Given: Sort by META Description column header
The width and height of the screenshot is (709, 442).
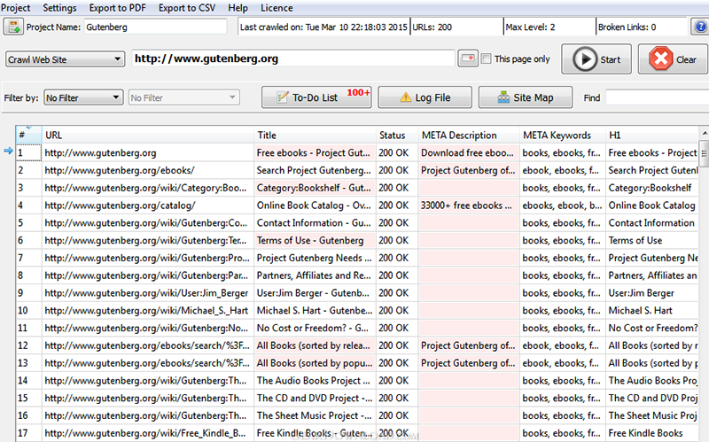Looking at the screenshot, I should (x=470, y=136).
